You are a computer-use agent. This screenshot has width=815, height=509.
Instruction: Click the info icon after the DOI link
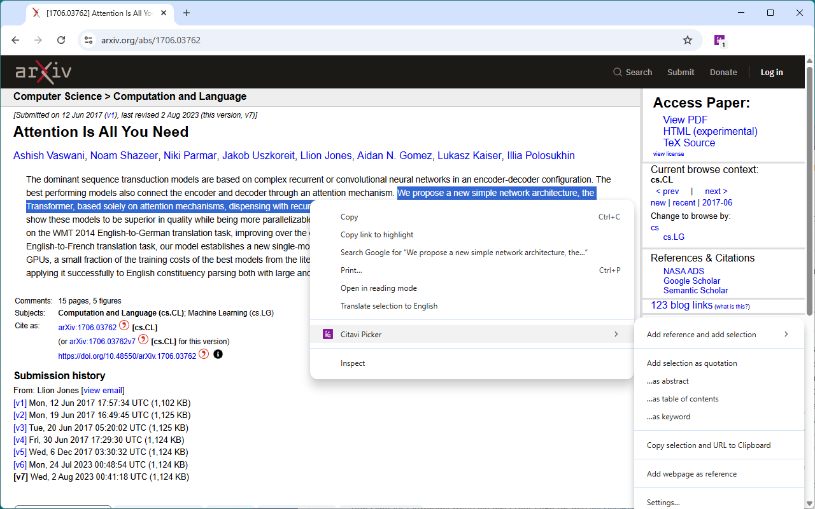[218, 354]
